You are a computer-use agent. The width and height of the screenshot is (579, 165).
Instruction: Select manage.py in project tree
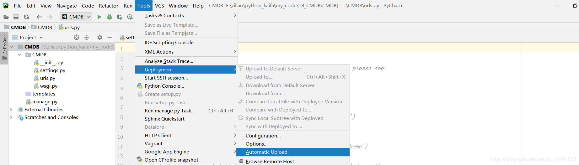42,101
